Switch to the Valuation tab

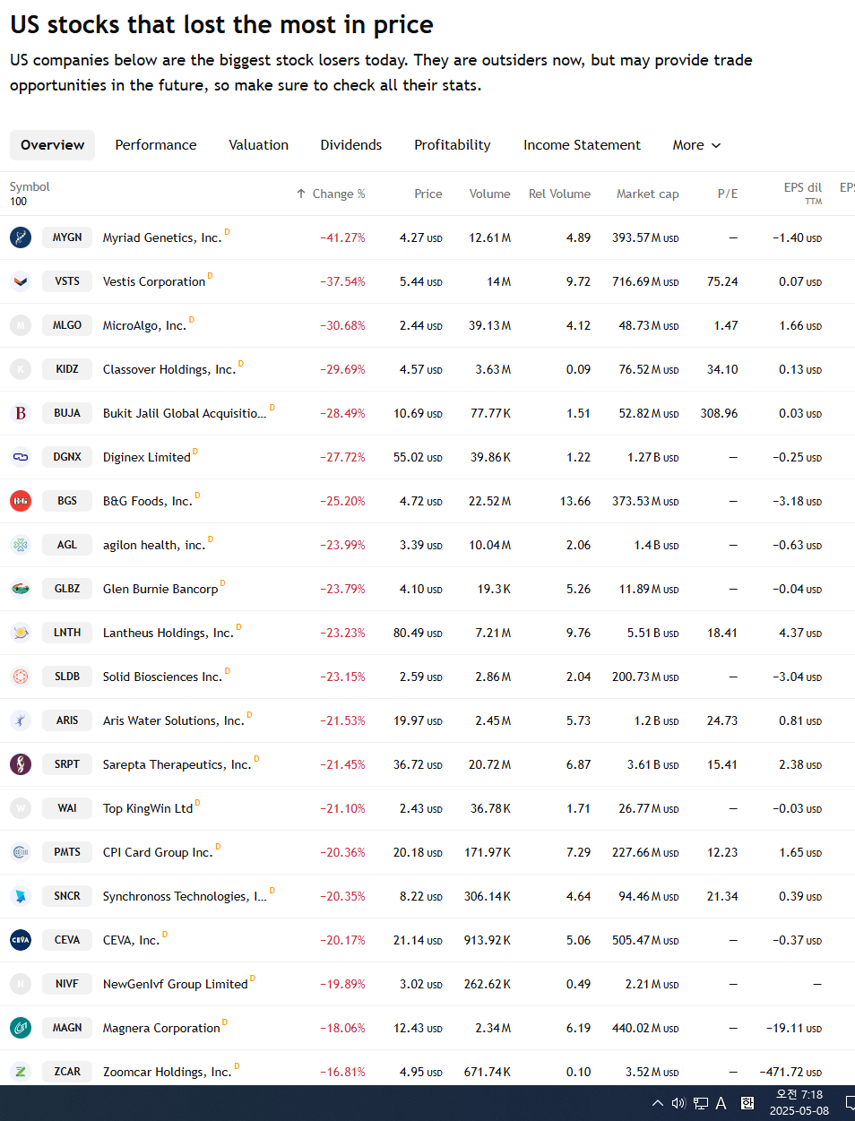pos(259,145)
